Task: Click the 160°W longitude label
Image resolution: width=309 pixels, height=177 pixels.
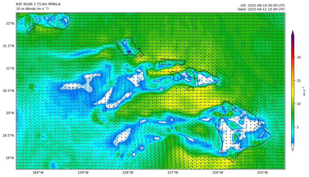Action: 38,172
